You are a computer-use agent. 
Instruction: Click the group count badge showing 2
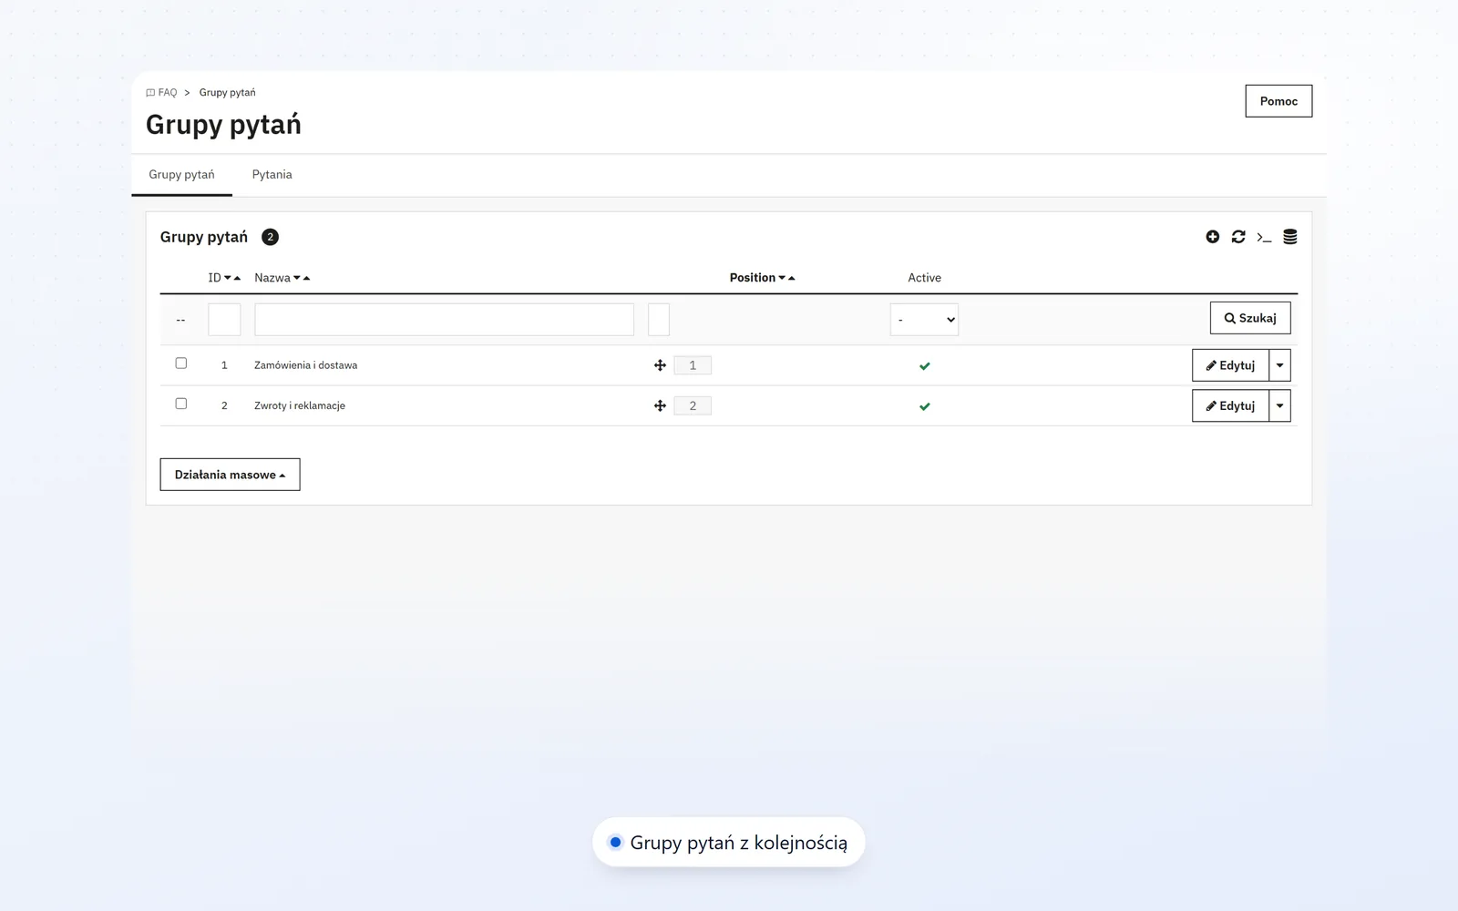270,237
